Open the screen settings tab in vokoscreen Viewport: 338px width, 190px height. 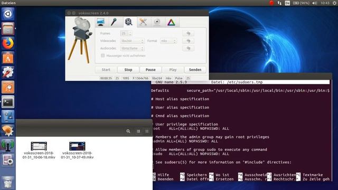point(101,22)
